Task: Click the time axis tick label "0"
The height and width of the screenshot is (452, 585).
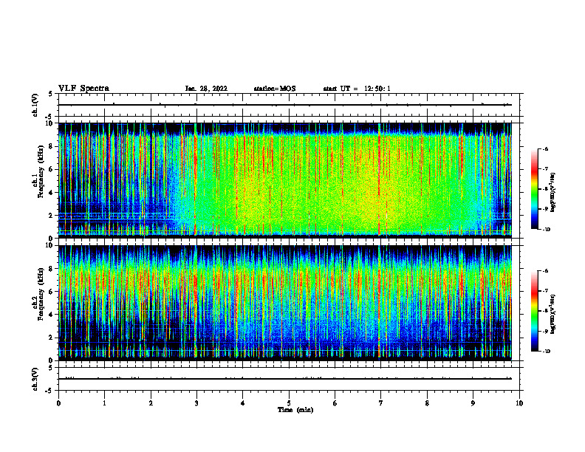Action: pos(58,403)
